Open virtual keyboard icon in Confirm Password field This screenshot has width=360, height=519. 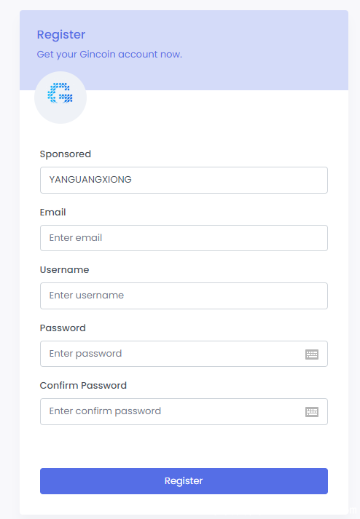(x=312, y=412)
